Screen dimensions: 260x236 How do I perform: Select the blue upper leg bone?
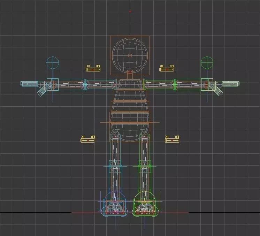[x=115, y=150]
